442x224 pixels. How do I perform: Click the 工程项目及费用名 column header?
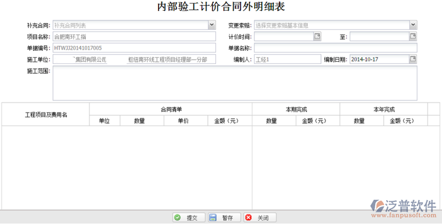[x=46, y=115]
